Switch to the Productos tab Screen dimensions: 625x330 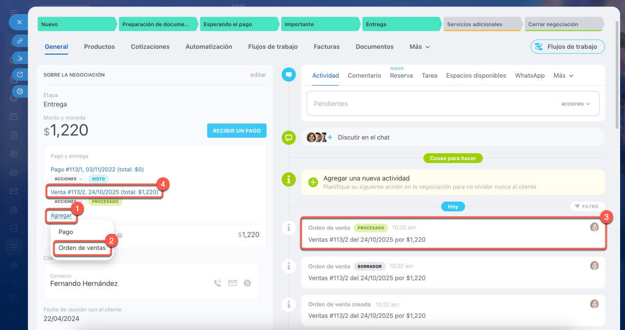click(99, 47)
